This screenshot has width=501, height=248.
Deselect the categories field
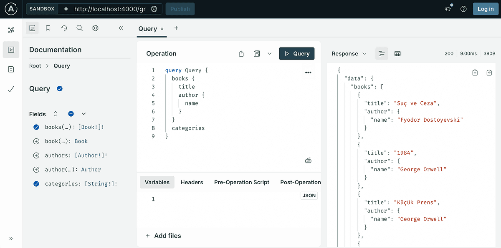pyautogui.click(x=36, y=183)
